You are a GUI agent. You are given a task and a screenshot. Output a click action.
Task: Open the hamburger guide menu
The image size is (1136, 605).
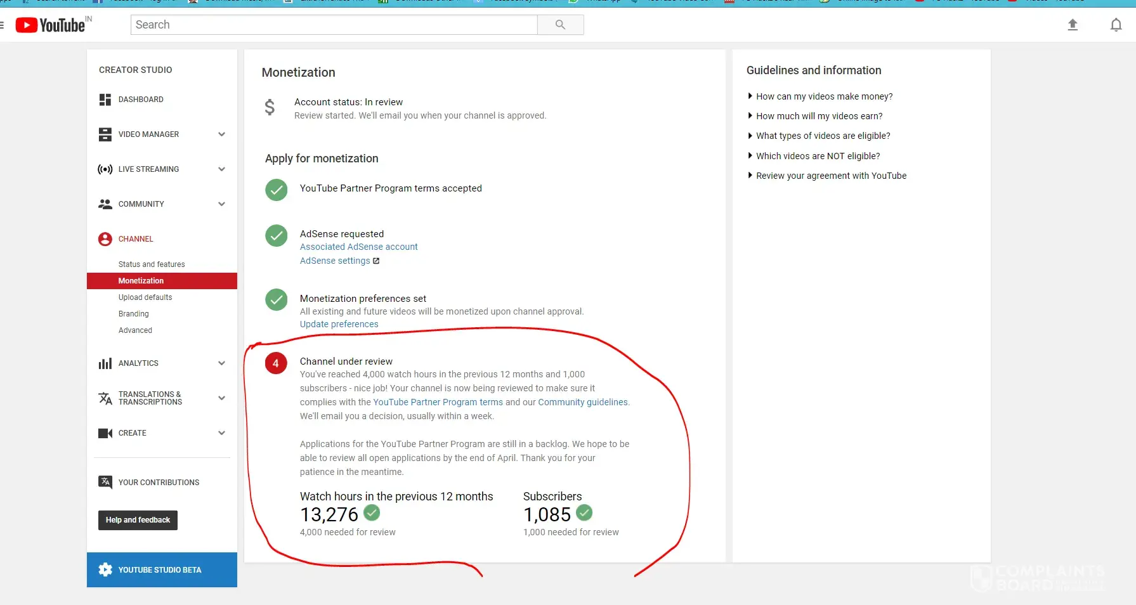(2, 25)
